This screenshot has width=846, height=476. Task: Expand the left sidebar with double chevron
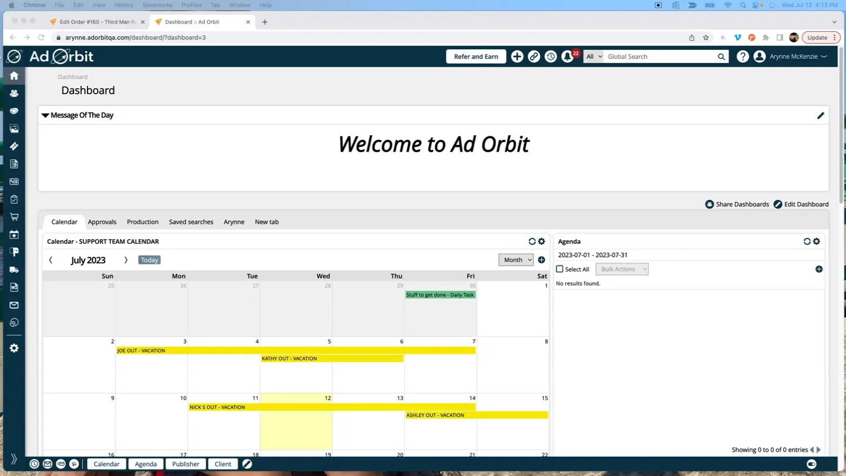[x=14, y=459]
